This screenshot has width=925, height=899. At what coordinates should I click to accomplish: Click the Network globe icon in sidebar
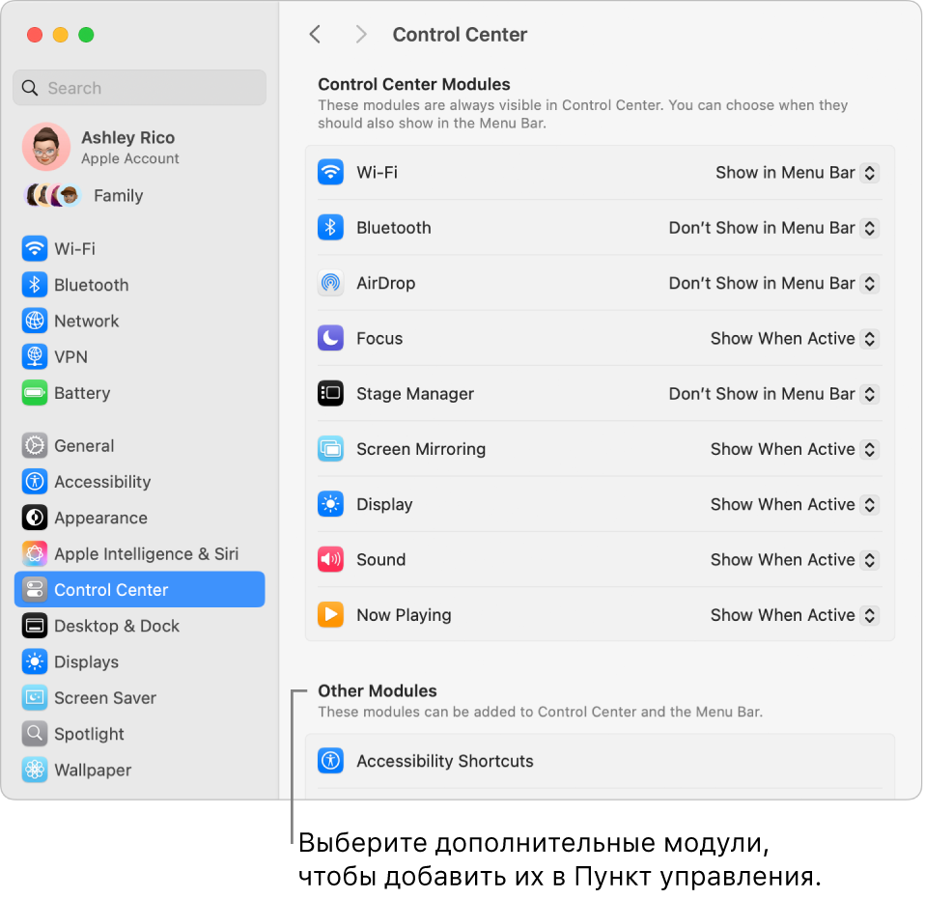(35, 321)
